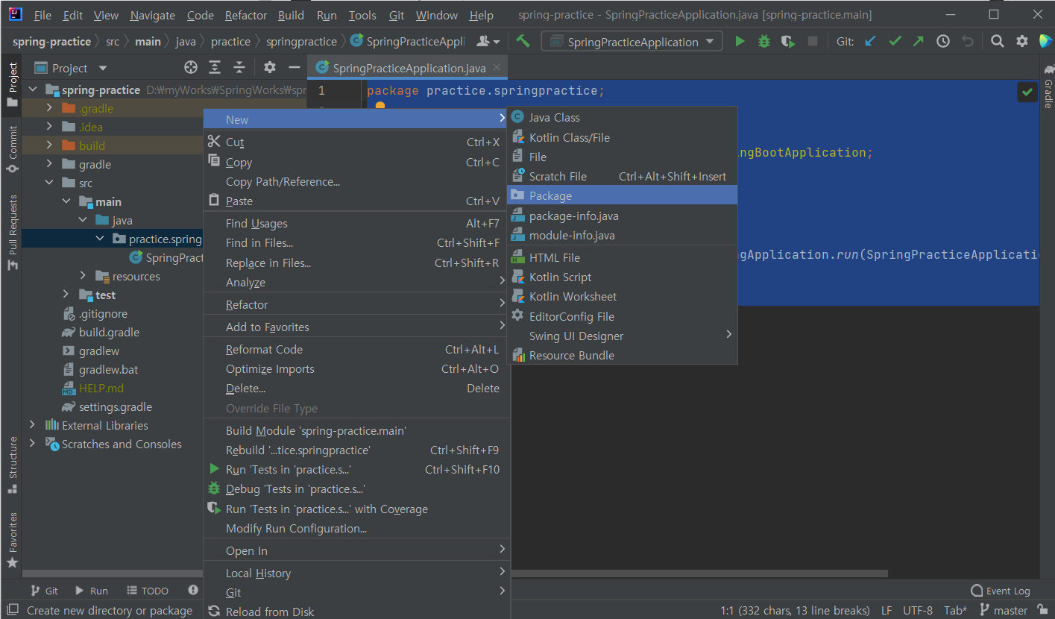Select Reload from Disk option
This screenshot has height=619, width=1055.
tap(356, 612)
